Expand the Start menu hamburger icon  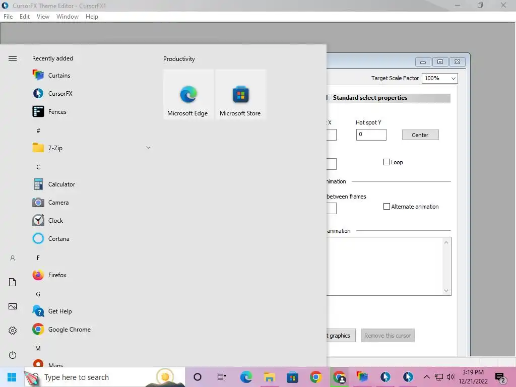13,58
